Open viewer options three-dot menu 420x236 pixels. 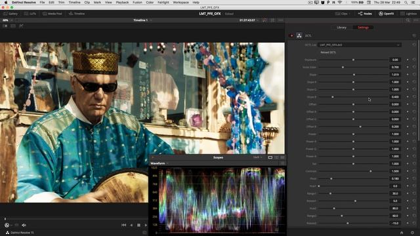(280, 20)
